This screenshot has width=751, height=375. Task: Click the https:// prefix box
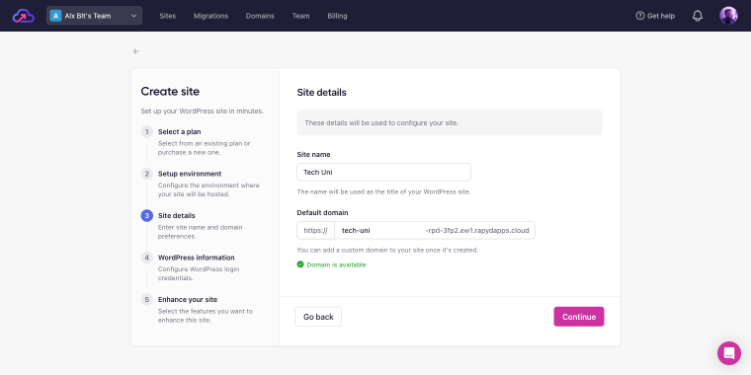tap(315, 230)
